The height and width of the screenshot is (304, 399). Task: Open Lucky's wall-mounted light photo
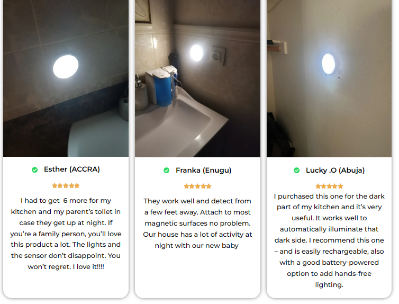(329, 78)
